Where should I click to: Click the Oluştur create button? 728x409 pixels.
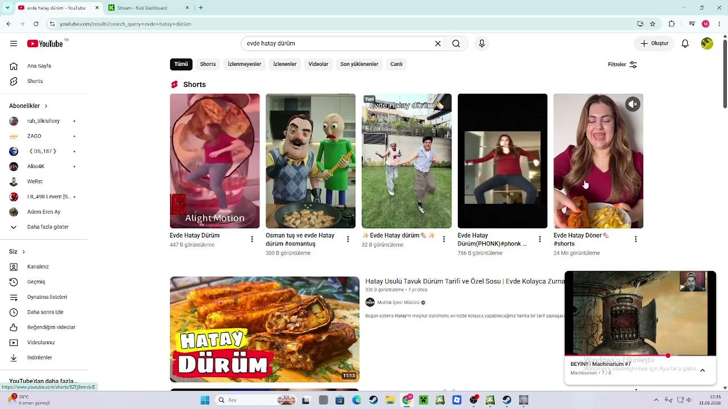pos(654,44)
